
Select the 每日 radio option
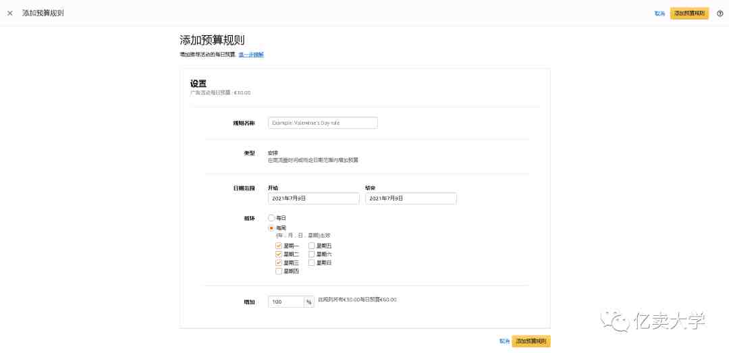(x=271, y=217)
